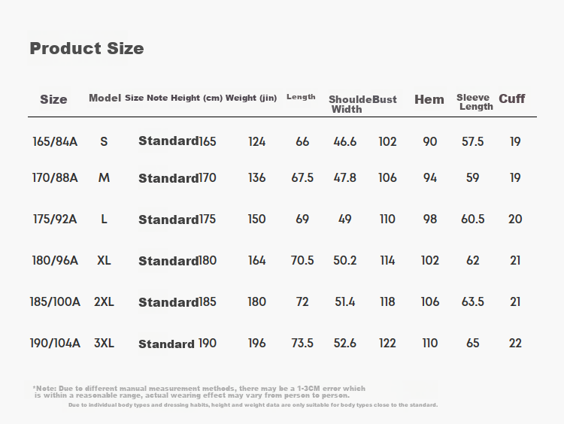Click the Product Size heading
Viewport: 564px width, 424px height.
tap(86, 48)
